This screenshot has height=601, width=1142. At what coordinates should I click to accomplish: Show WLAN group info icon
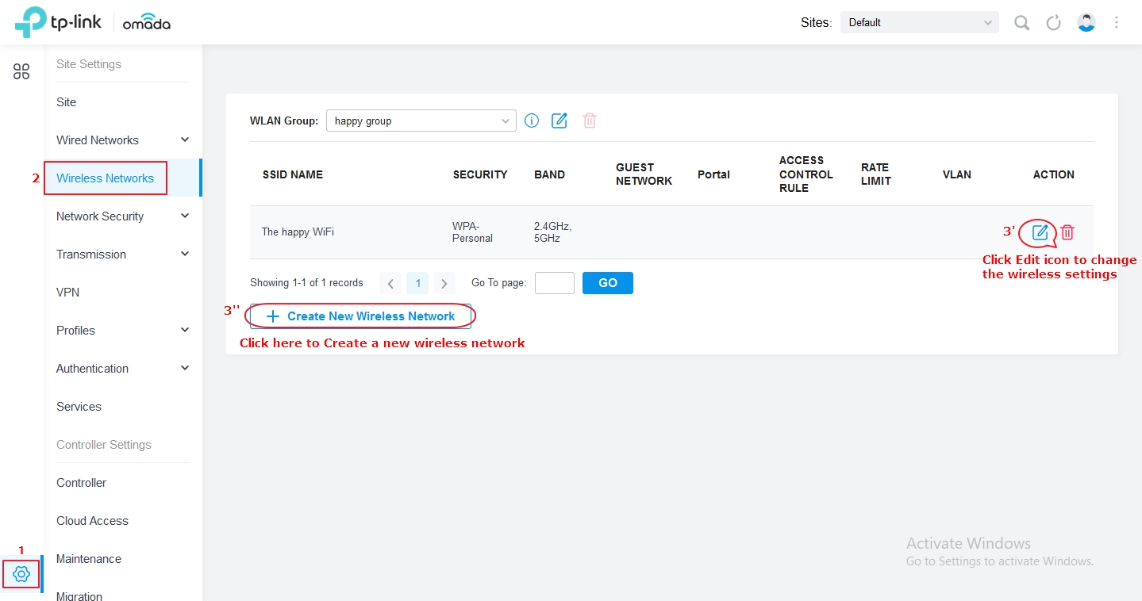pyautogui.click(x=532, y=121)
